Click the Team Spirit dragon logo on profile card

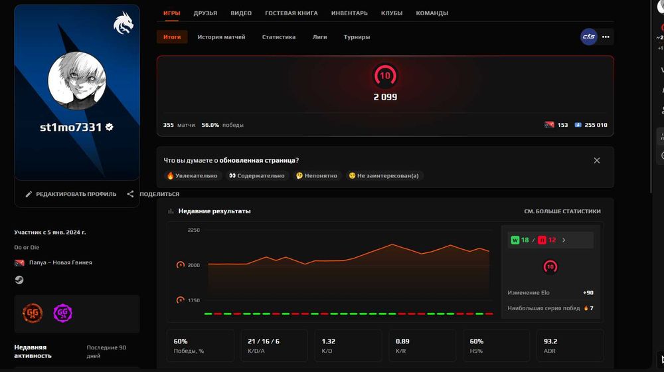click(124, 23)
